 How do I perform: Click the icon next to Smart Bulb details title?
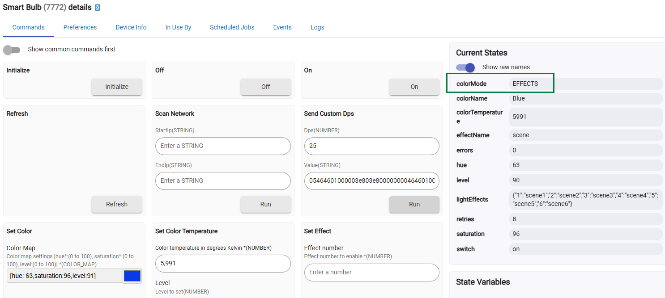click(x=98, y=8)
